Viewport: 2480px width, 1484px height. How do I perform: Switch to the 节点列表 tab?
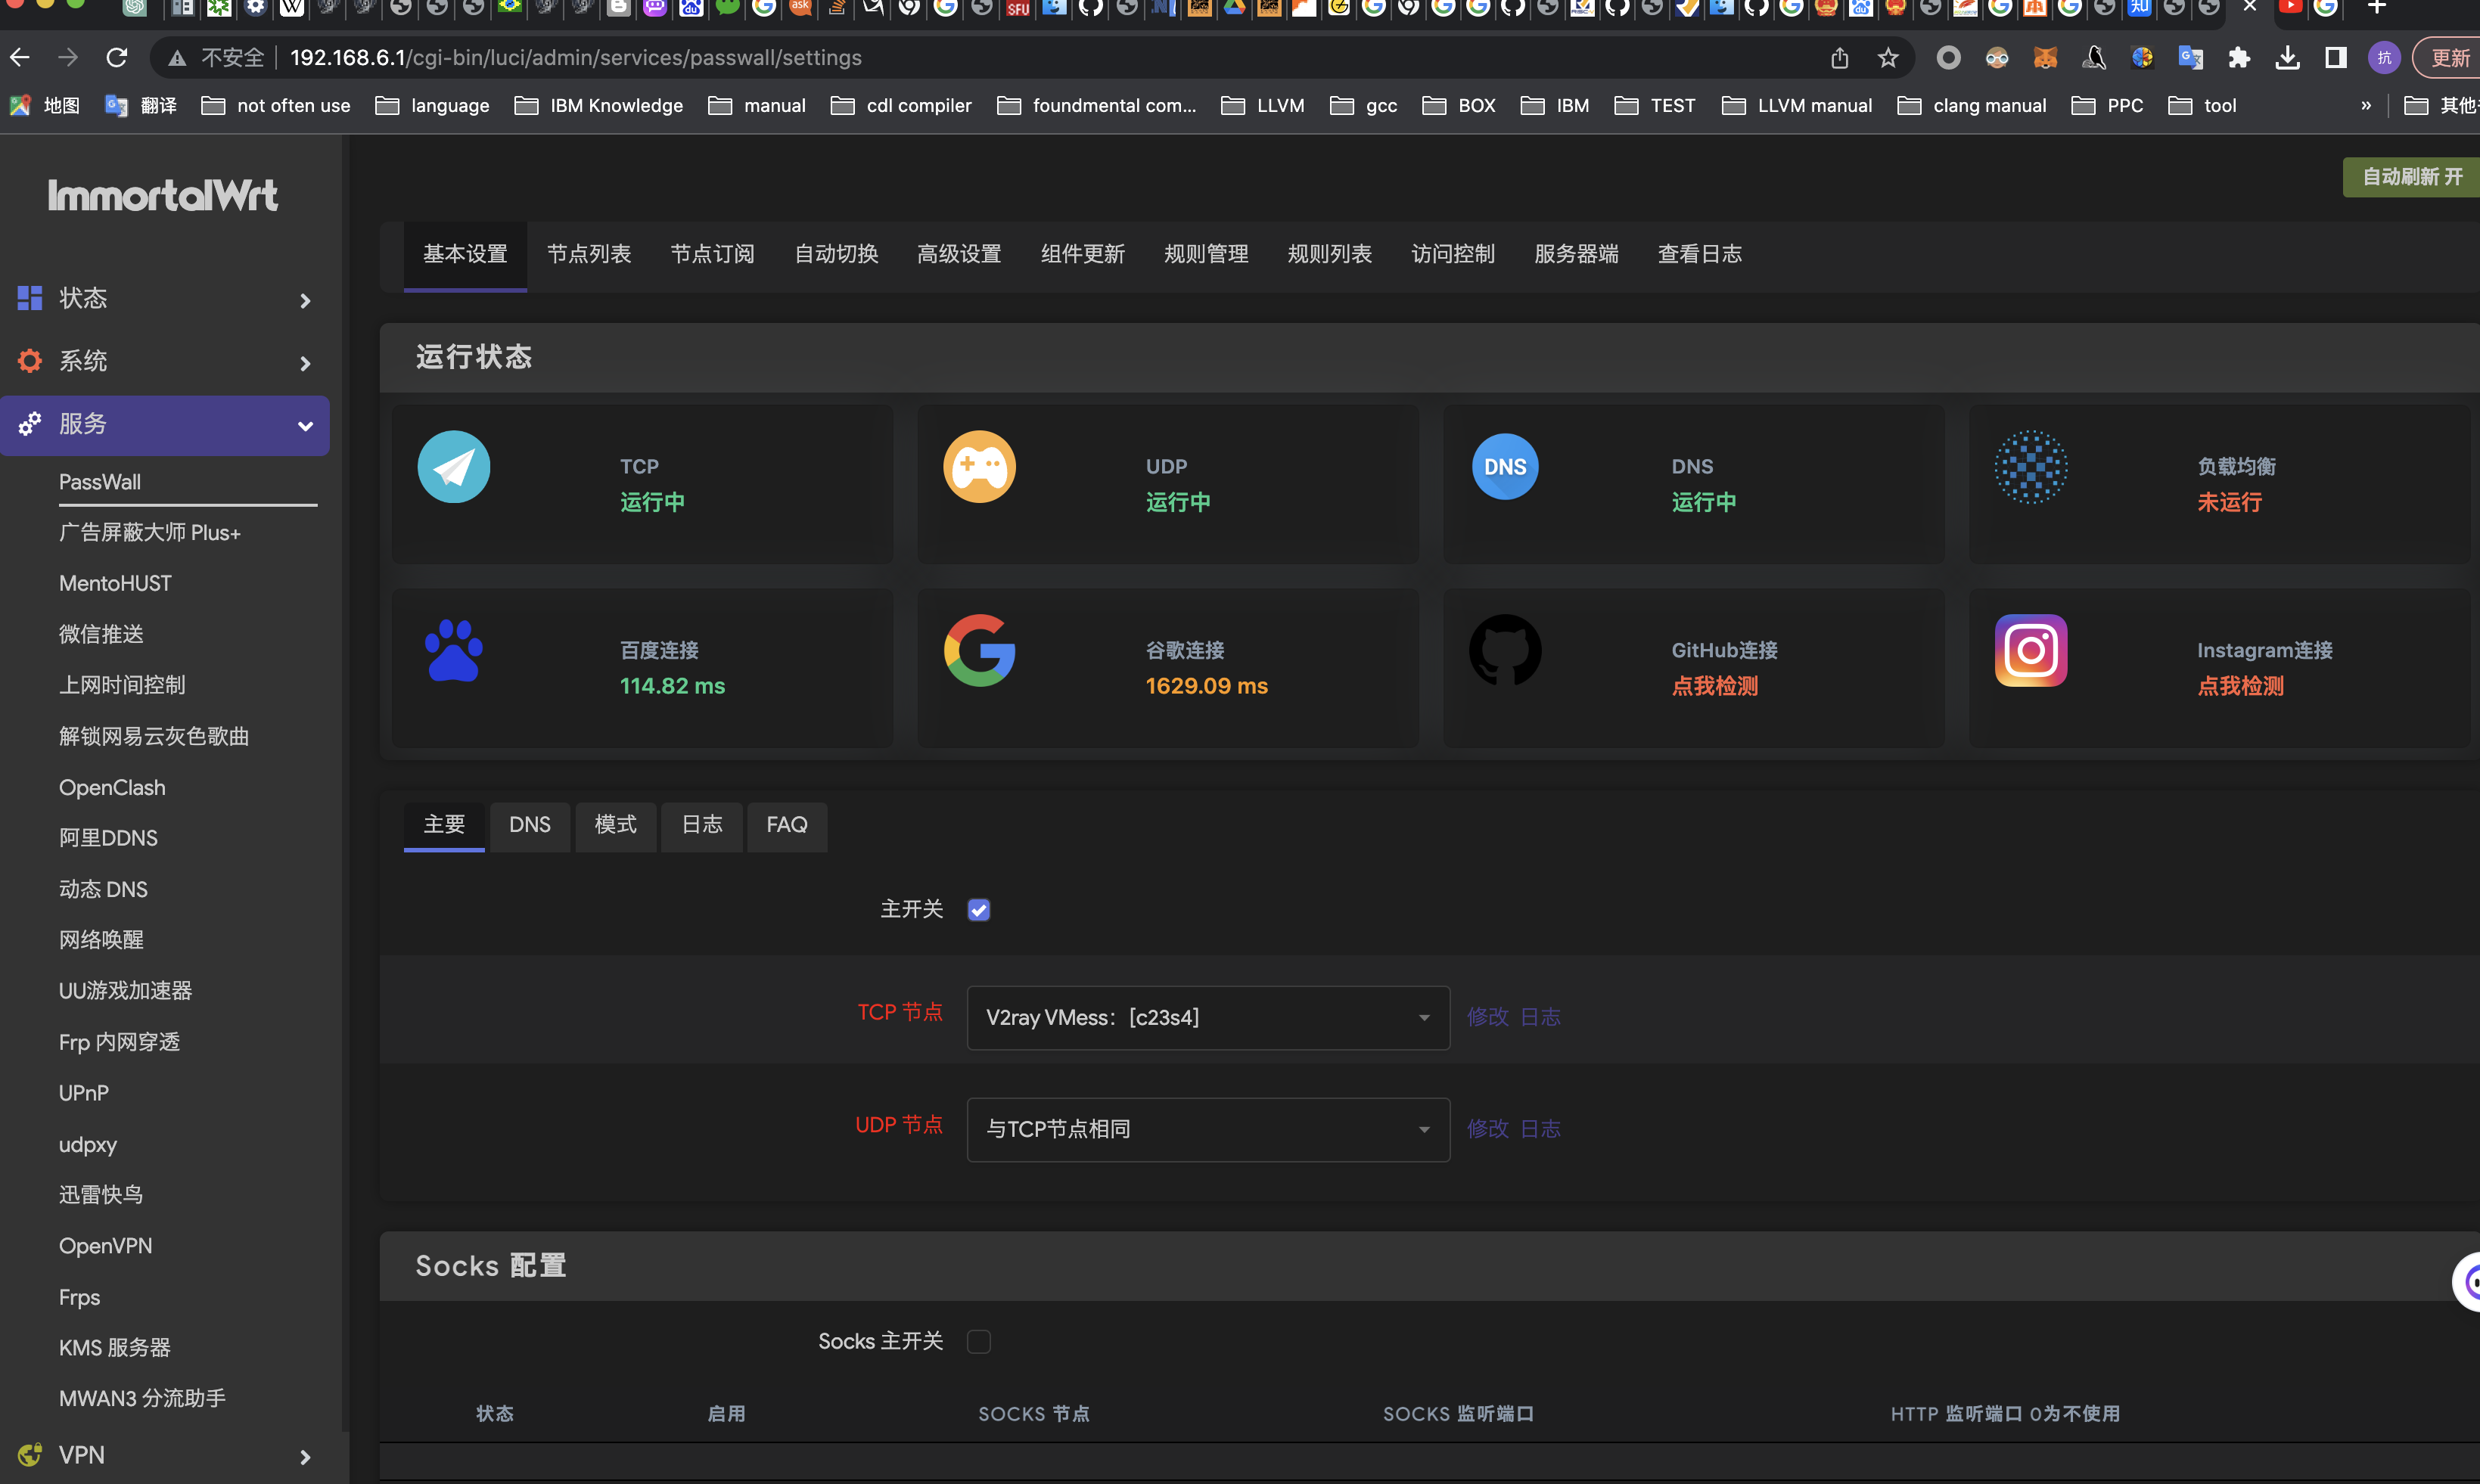(588, 254)
